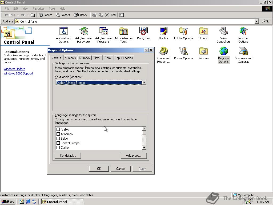Follow the Windows 2000 Support link

[18, 73]
